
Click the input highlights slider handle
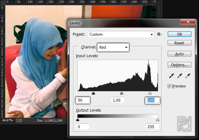150,93
